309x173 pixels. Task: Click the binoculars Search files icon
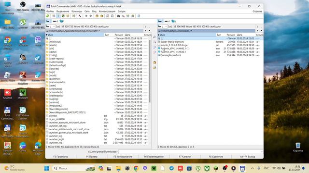pyautogui.click(x=118, y=16)
